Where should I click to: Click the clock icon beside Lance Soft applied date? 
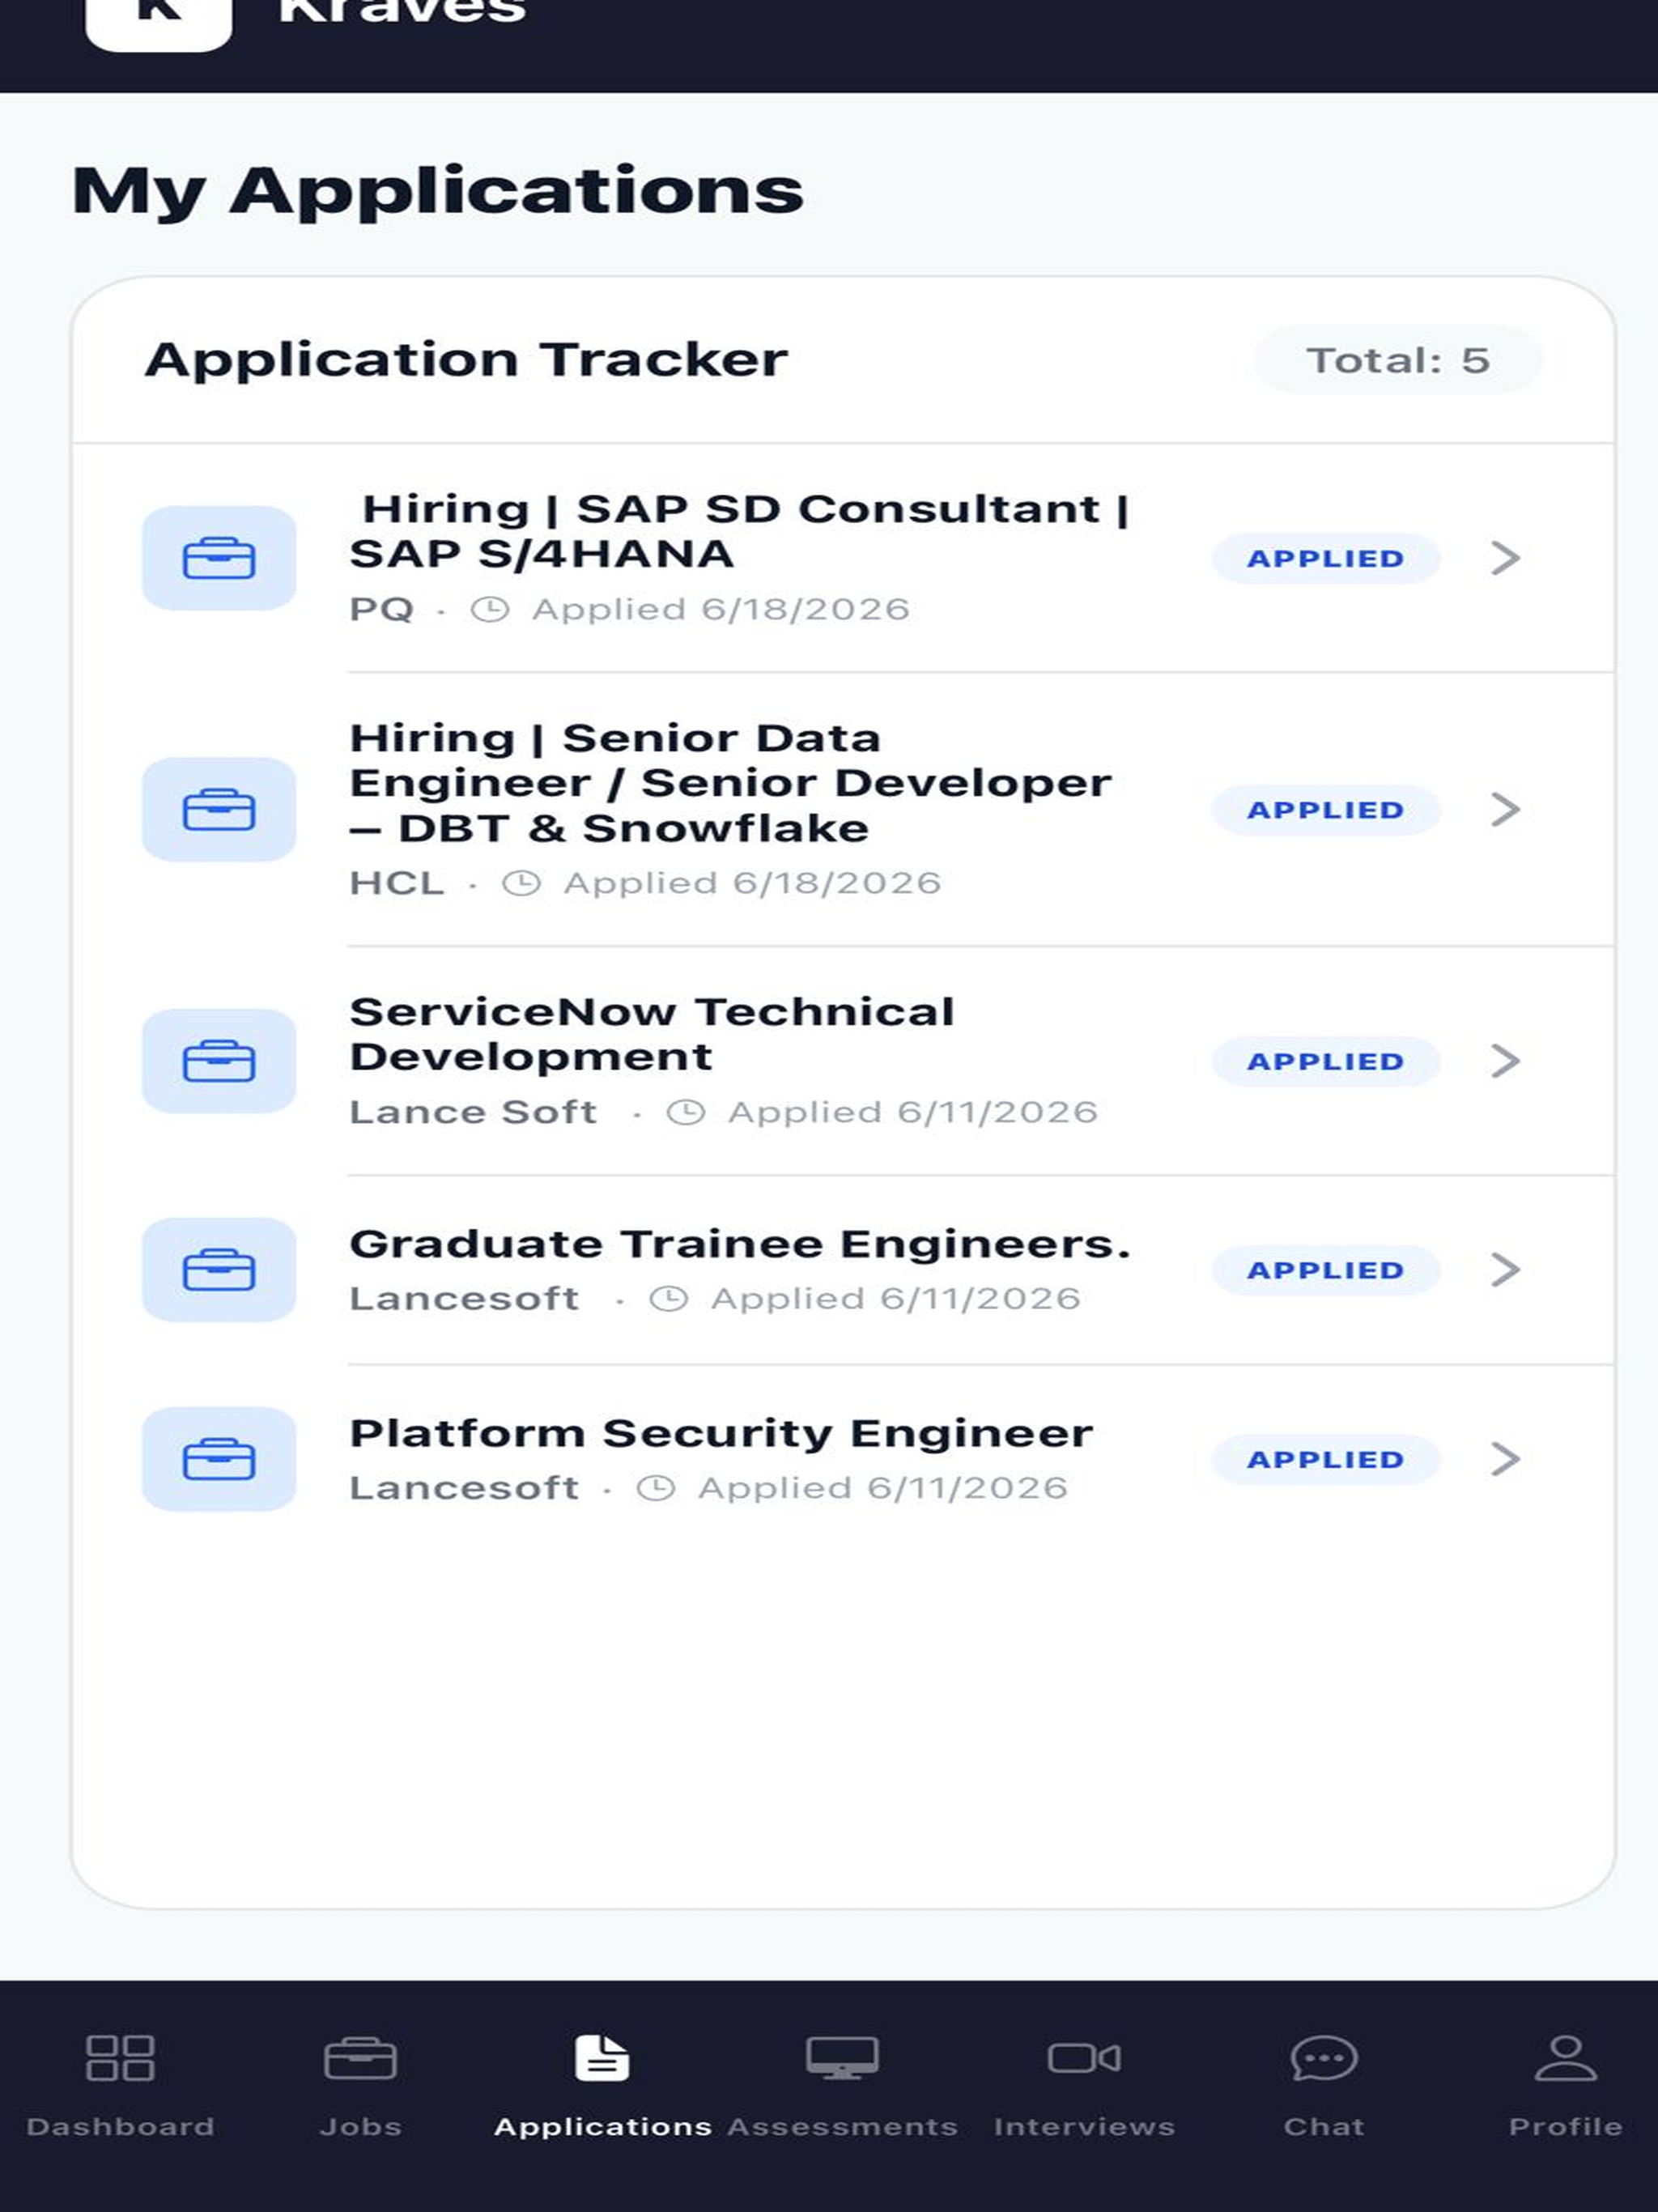click(686, 1112)
